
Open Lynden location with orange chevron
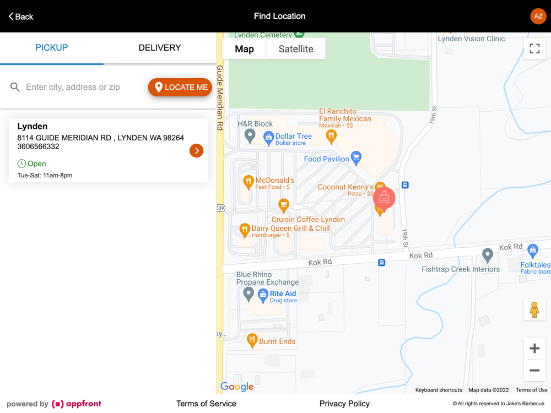click(x=197, y=151)
